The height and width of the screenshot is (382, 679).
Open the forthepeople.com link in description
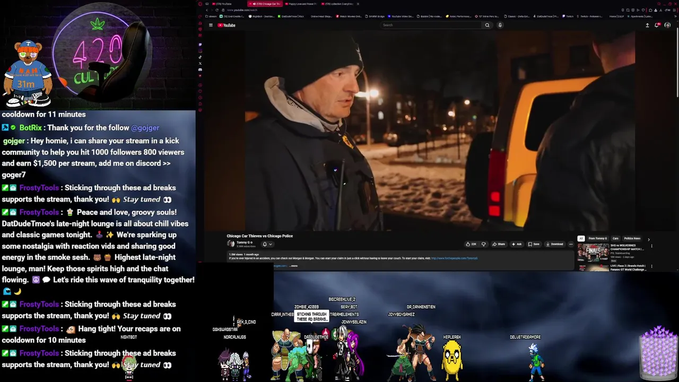[454, 258]
